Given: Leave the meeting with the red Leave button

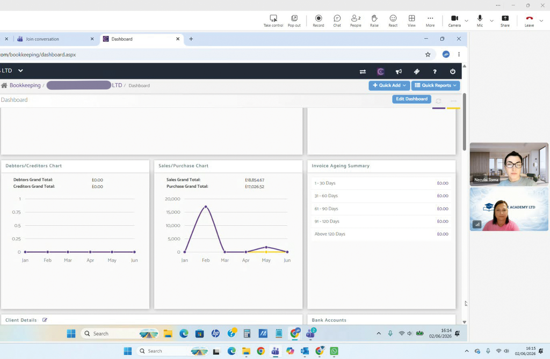Looking at the screenshot, I should [x=529, y=21].
